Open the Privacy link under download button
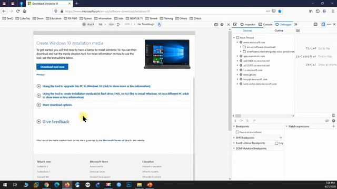 tap(41, 75)
